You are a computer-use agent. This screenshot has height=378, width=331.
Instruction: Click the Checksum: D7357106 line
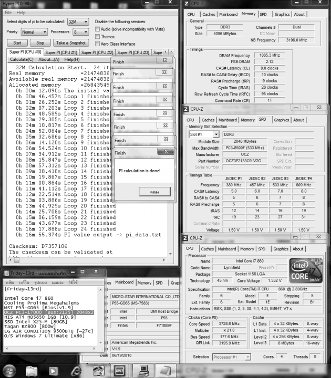(38, 246)
